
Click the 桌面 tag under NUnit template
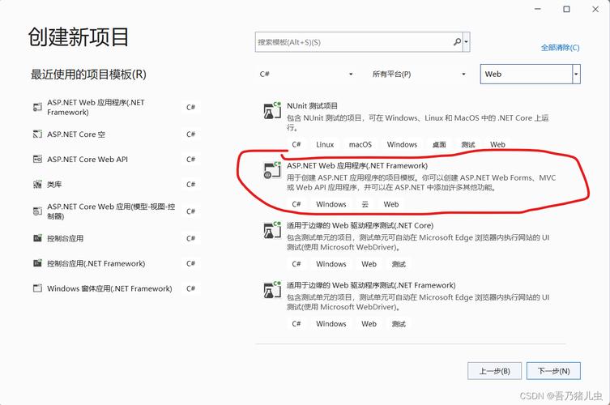[439, 144]
